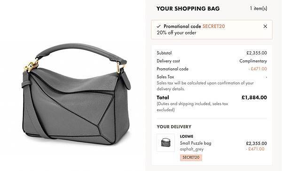
Task: Open the small Puzzle bag thumbnail in Your Delivery
Action: click(x=165, y=143)
